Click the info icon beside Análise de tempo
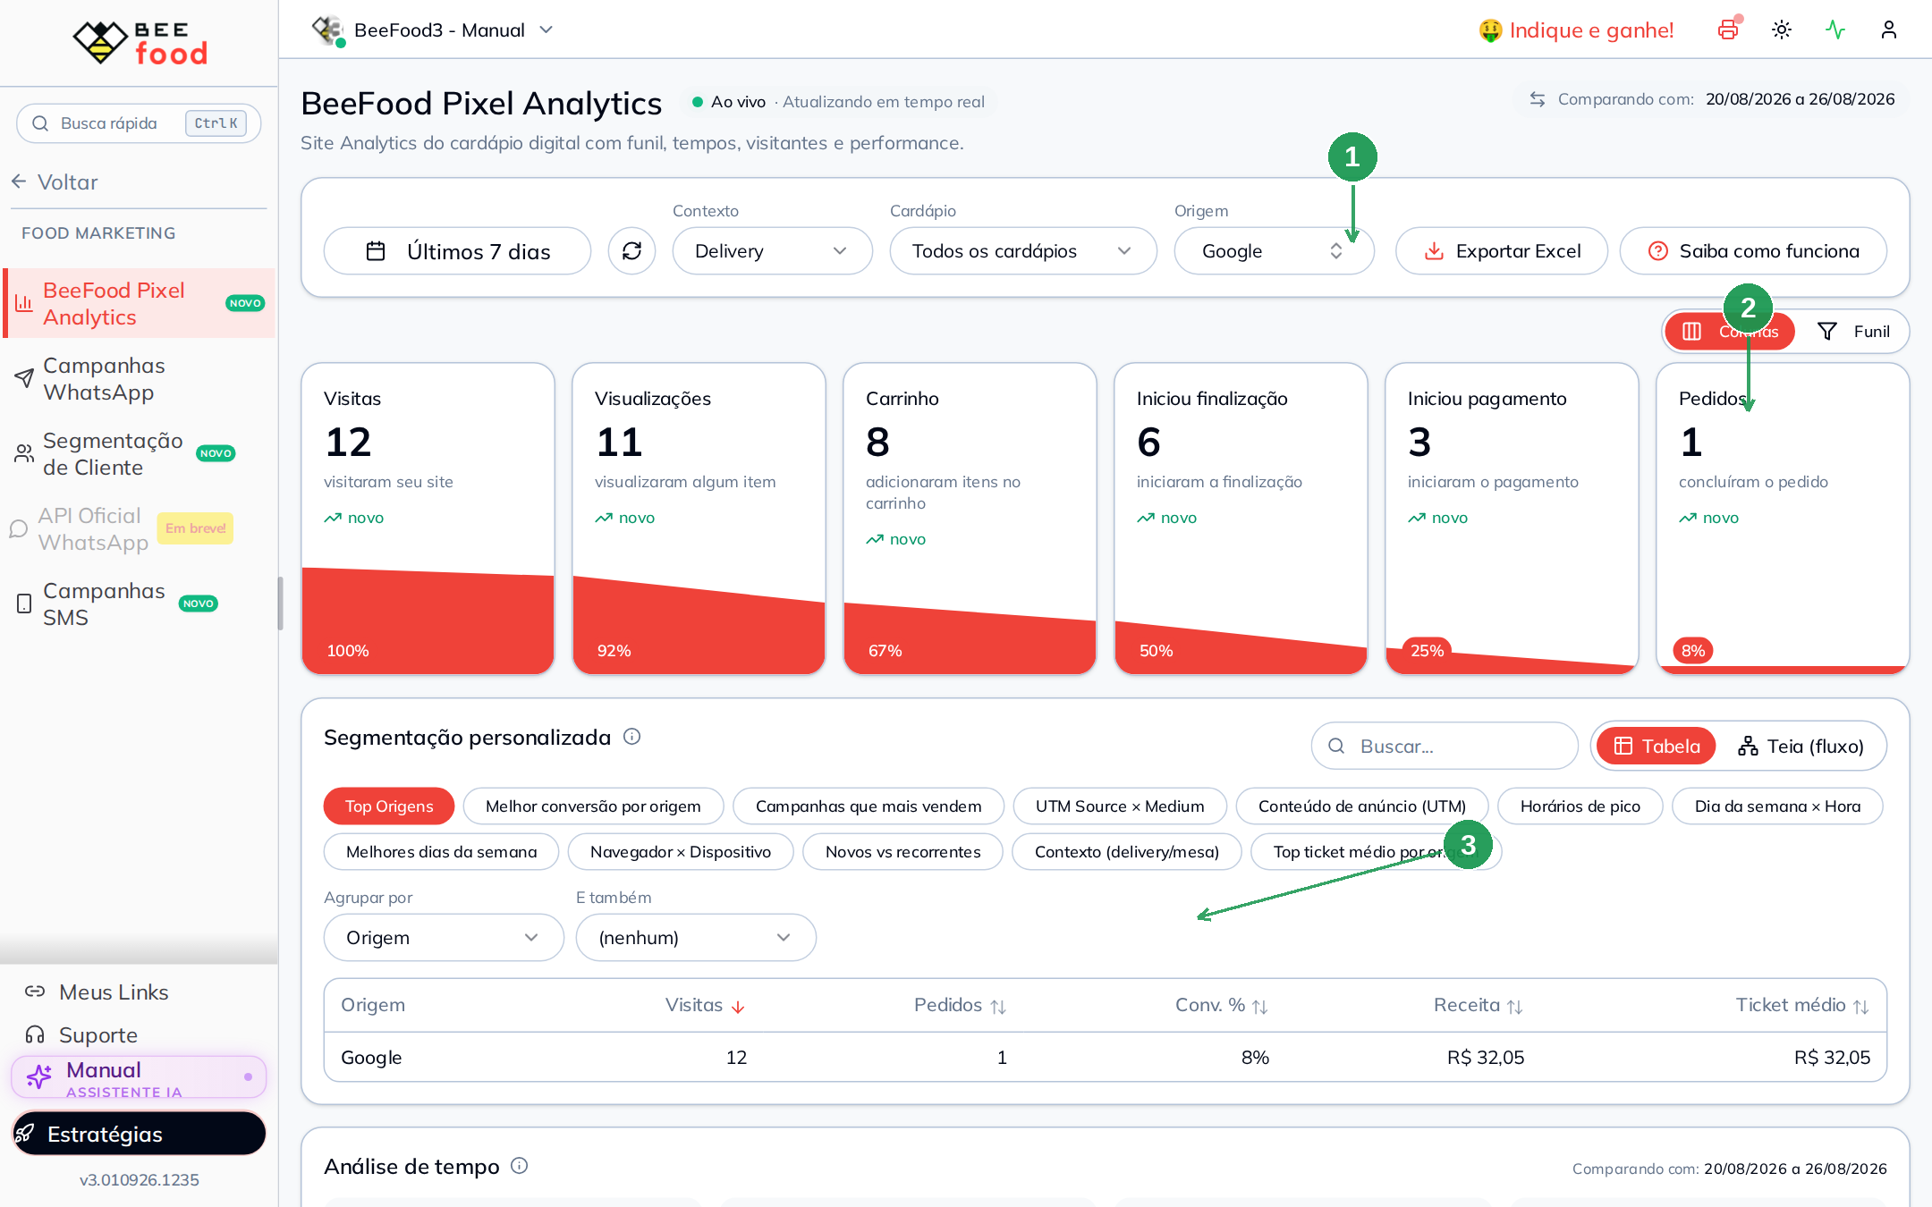This screenshot has height=1207, width=1932. (x=519, y=1166)
